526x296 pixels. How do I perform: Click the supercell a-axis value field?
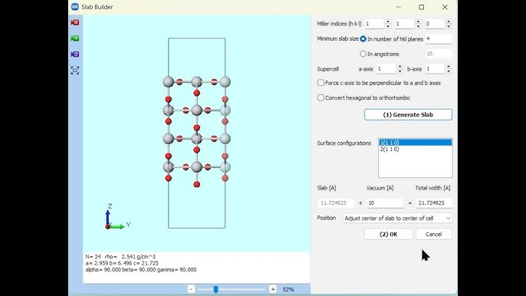(x=386, y=69)
